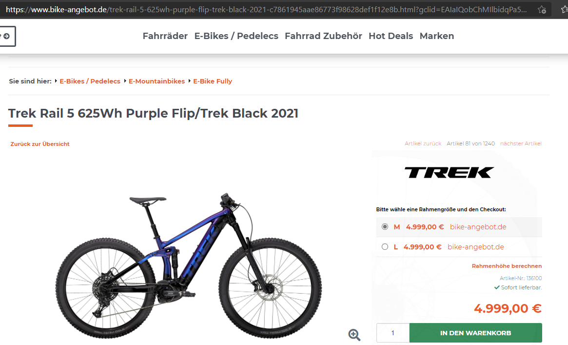Add the bike with IN DEN WARENKORB
Screen dimensions: 568x345
click(x=476, y=333)
